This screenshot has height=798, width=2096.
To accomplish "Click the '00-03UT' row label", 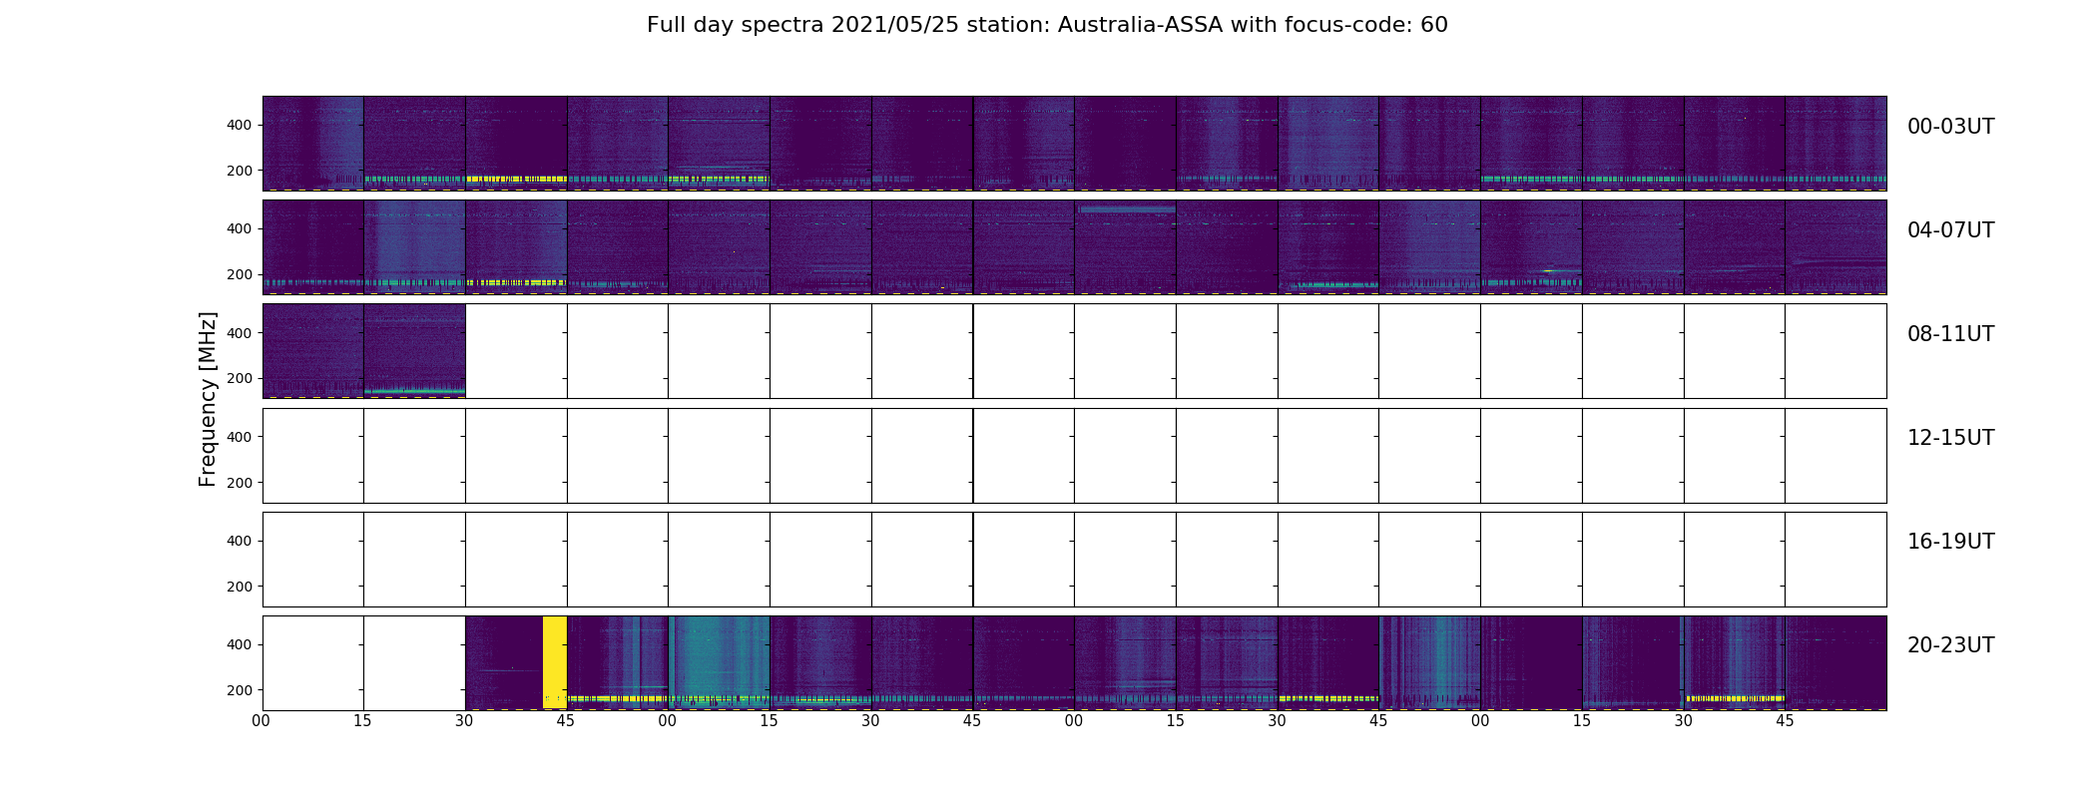I will coord(1950,127).
